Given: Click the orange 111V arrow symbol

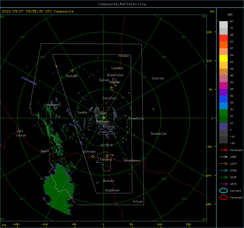Looking at the screenshot, I should [223, 163].
